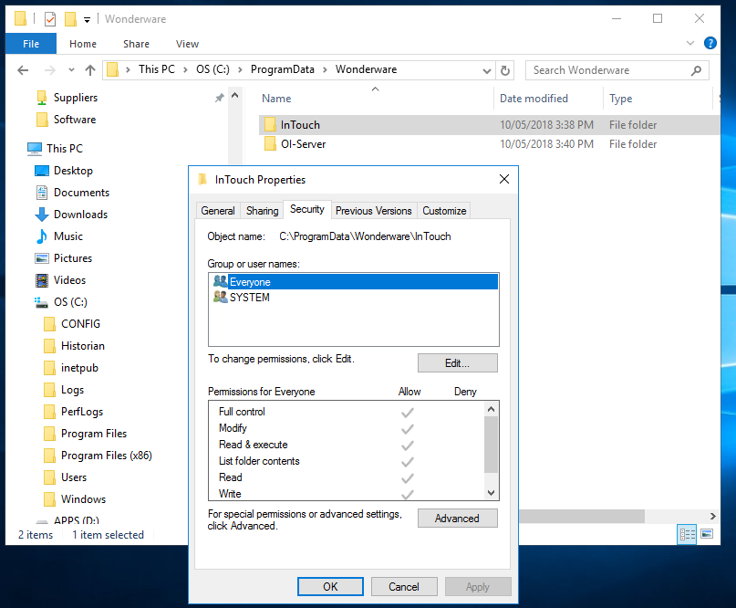Open address bar history dropdown

point(487,70)
